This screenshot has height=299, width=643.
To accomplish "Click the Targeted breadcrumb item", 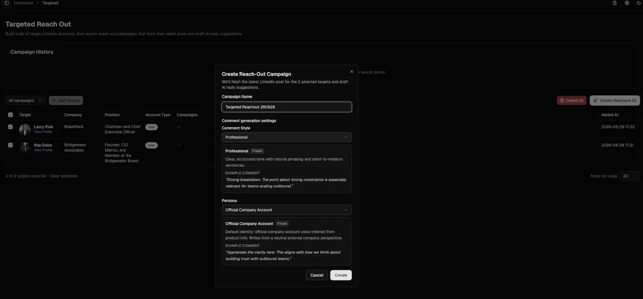I will tap(50, 3).
